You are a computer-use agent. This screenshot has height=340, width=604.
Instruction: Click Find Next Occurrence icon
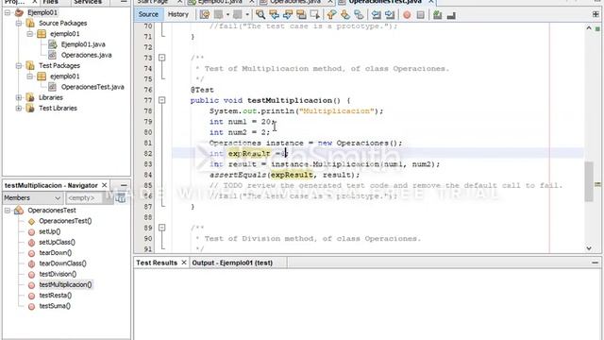tap(288, 15)
